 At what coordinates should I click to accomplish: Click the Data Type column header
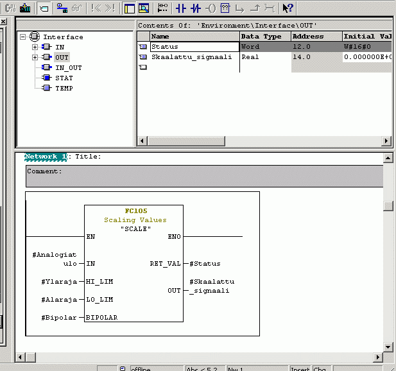[x=264, y=37]
